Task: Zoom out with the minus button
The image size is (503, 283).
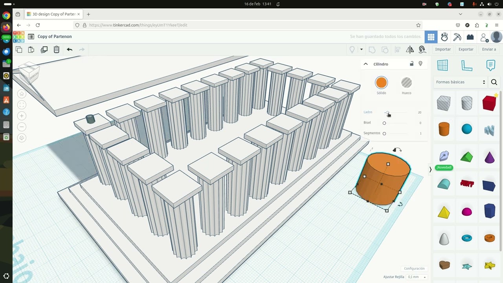Action: point(22,127)
